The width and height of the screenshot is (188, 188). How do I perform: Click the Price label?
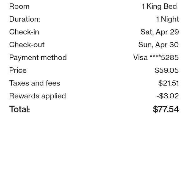(x=18, y=70)
